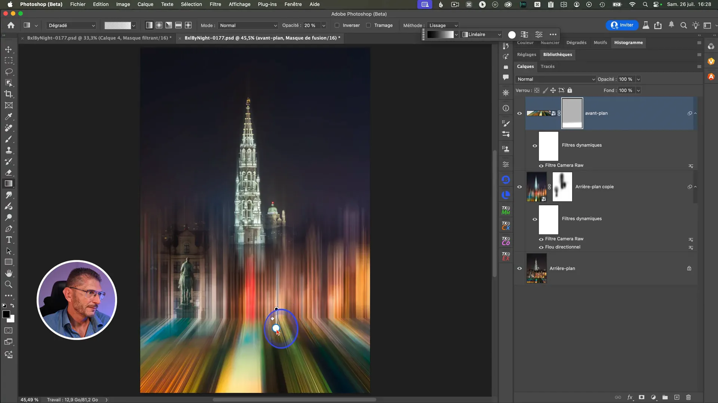This screenshot has width=718, height=403.
Task: Select the Move tool
Action: click(9, 49)
